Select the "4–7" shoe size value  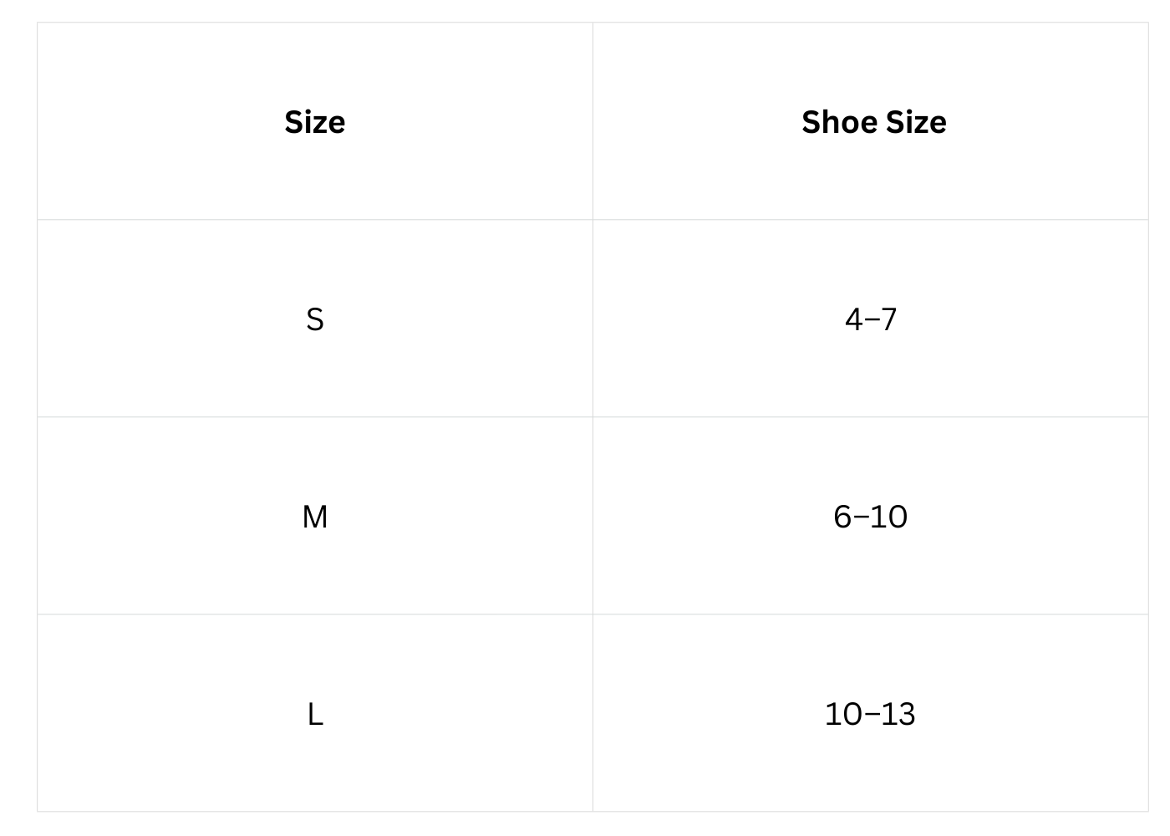tap(870, 319)
